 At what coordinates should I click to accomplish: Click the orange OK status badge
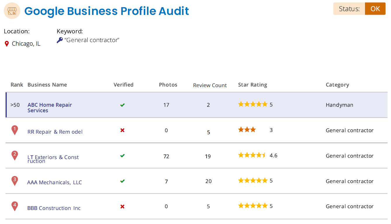click(x=375, y=9)
